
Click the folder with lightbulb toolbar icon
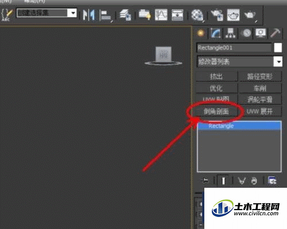[145, 14]
